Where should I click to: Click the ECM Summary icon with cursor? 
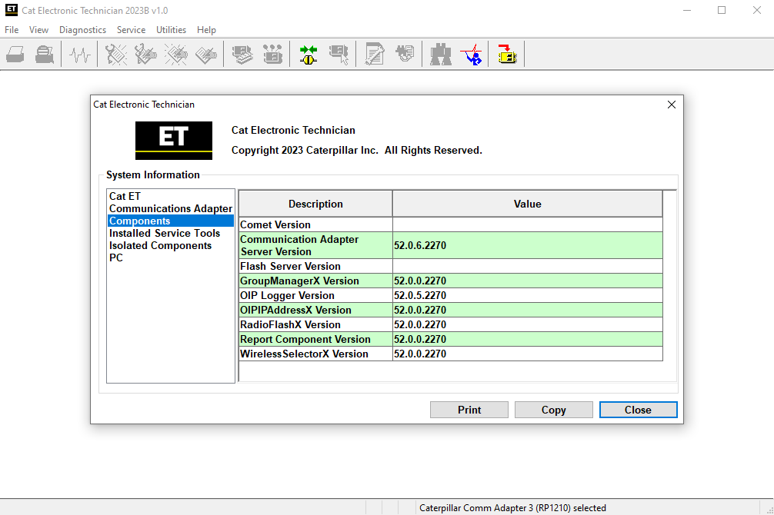click(339, 54)
